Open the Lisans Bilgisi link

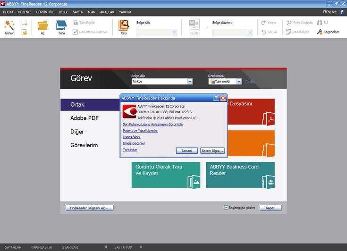[131, 137]
